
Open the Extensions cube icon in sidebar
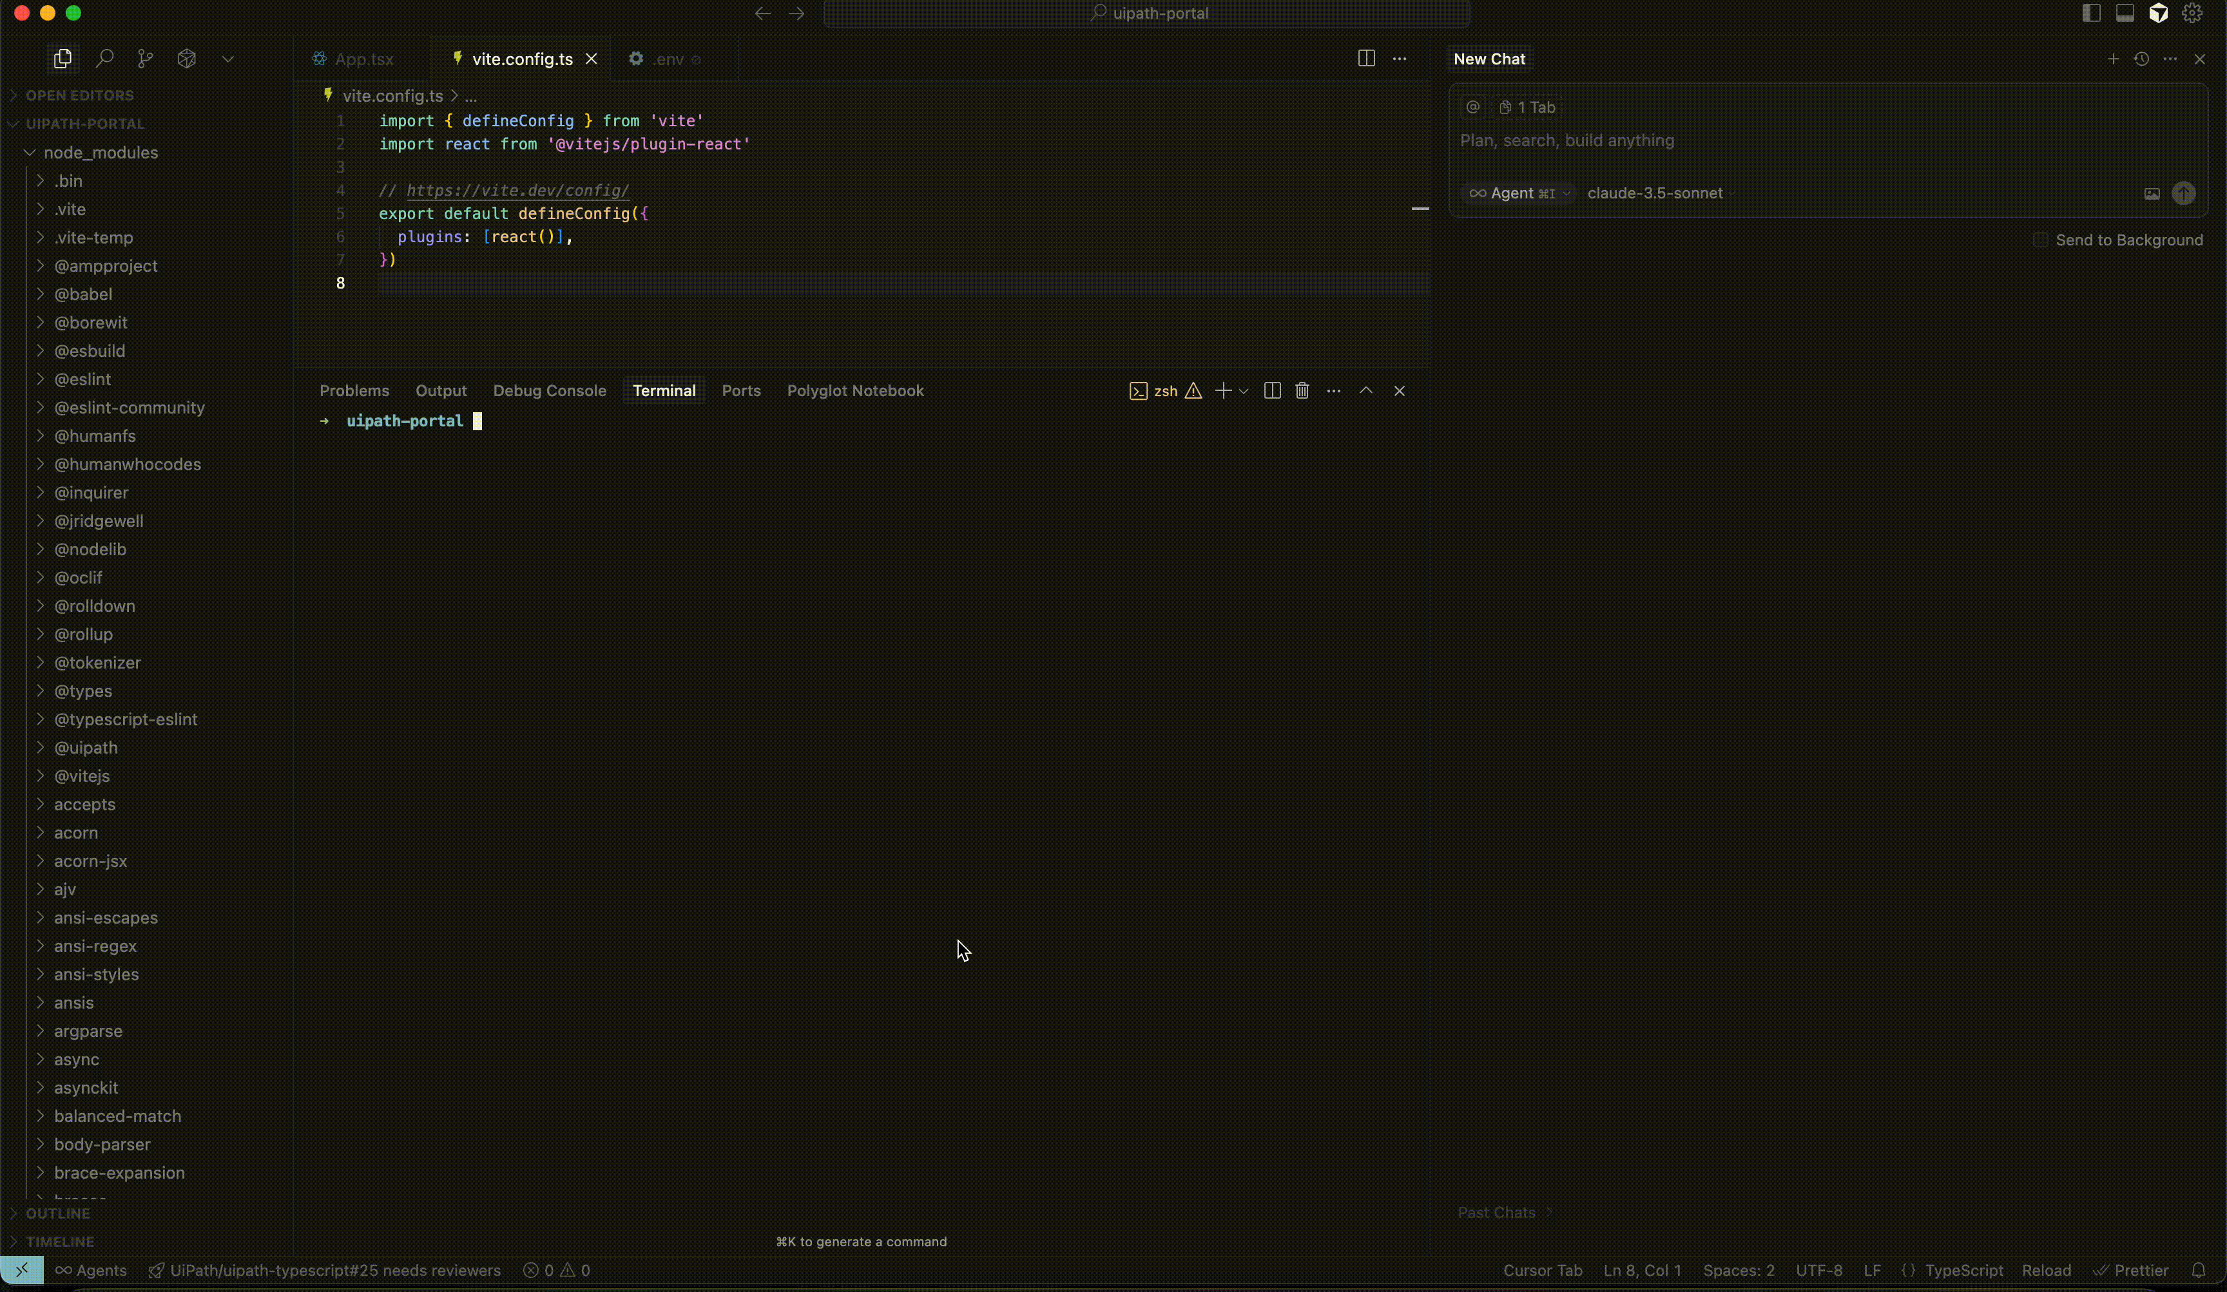click(x=186, y=58)
